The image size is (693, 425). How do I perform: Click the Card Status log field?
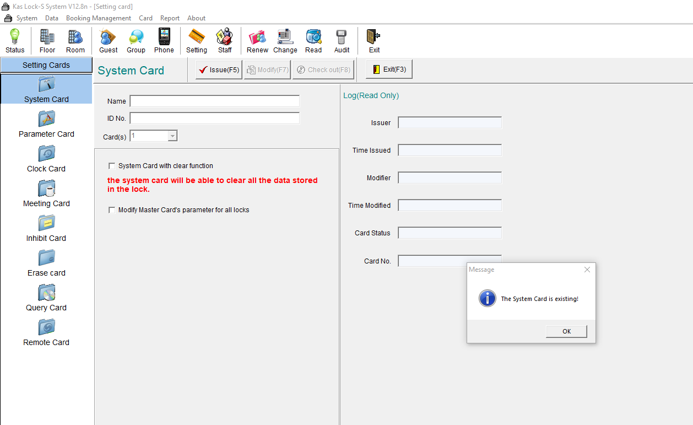coord(450,233)
